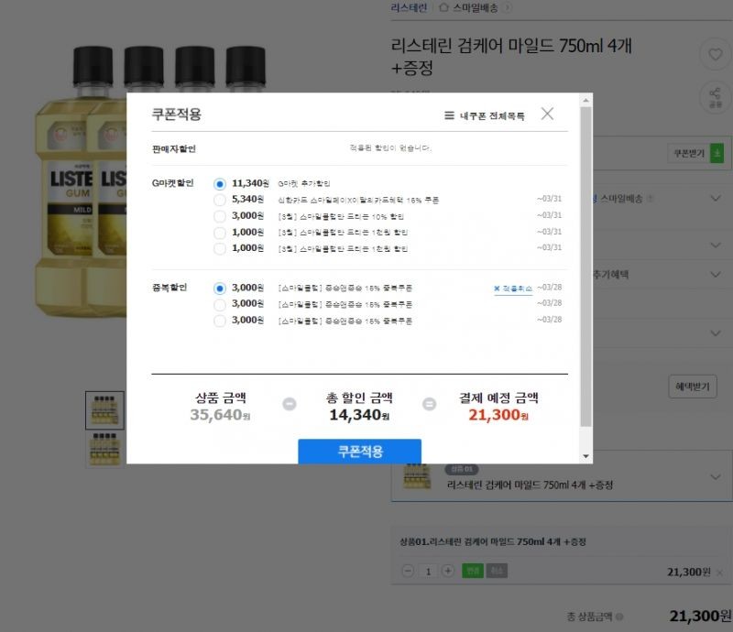Viewport: 733px width, 632px height.
Task: Select the second 1,000원 1천원 할인 coupon
Action: [x=220, y=248]
